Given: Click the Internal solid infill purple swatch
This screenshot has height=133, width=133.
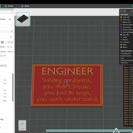Looking at the screenshot, I should pos(121,25).
